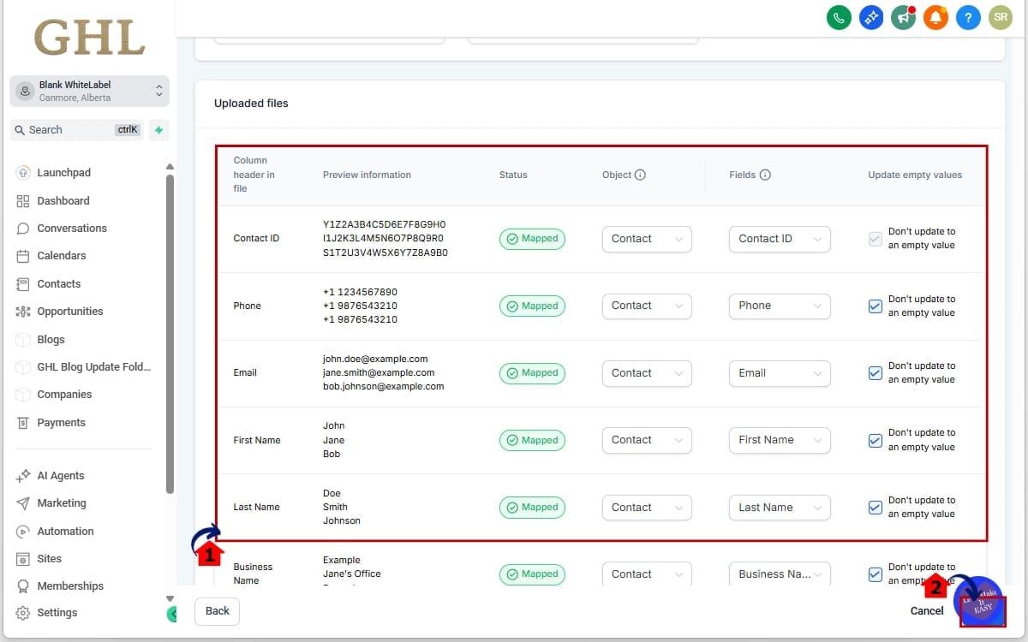The width and height of the screenshot is (1028, 642).
Task: Open help via the question mark icon
Action: pyautogui.click(x=968, y=17)
